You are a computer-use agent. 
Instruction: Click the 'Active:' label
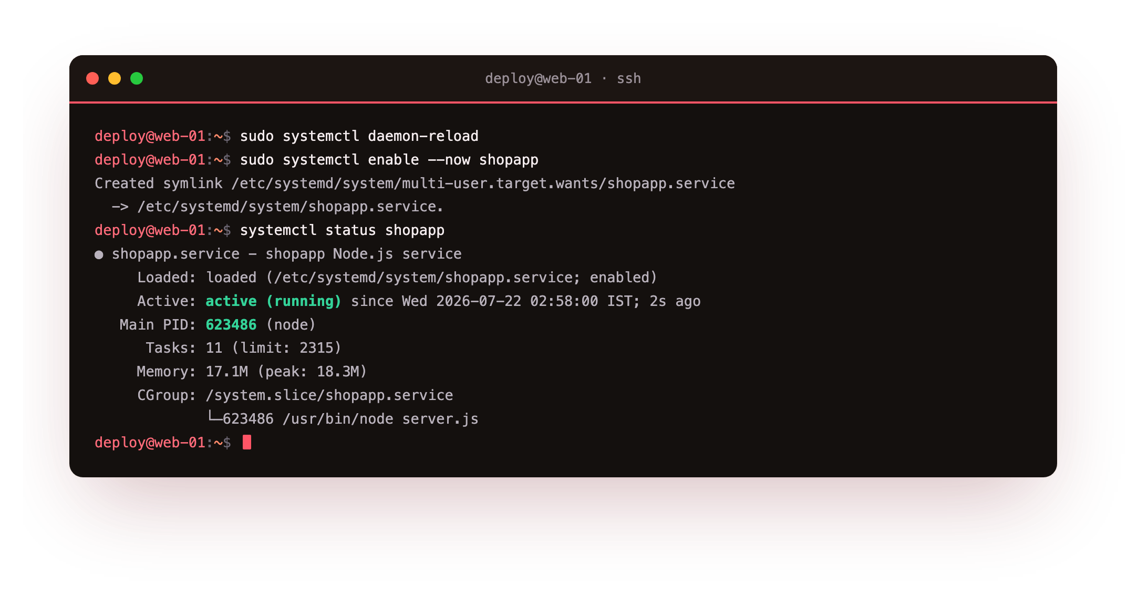point(167,301)
